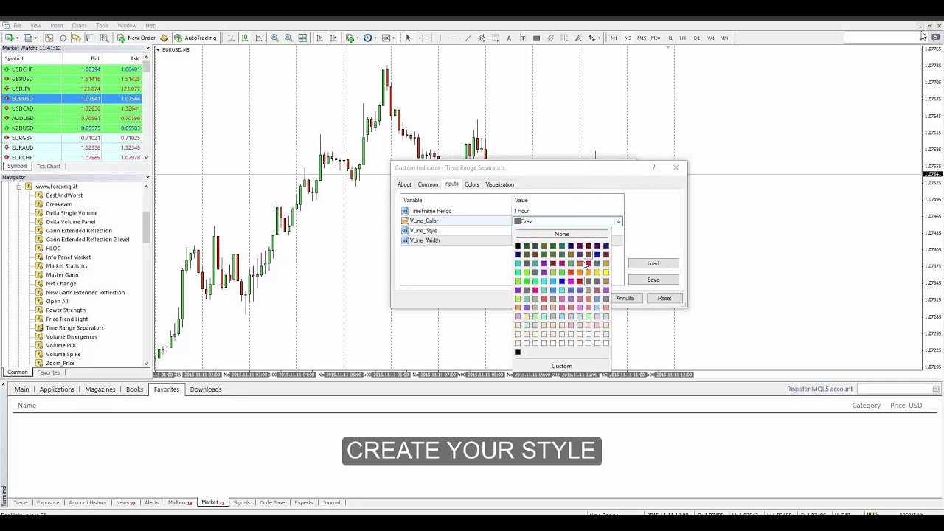
Task: Pick the black swatch in first color row
Action: click(x=518, y=246)
